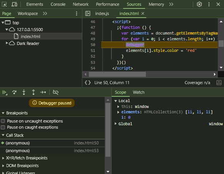224x174 pixels.
Task: Click the highlighted debugger statement
Action: pos(135,45)
